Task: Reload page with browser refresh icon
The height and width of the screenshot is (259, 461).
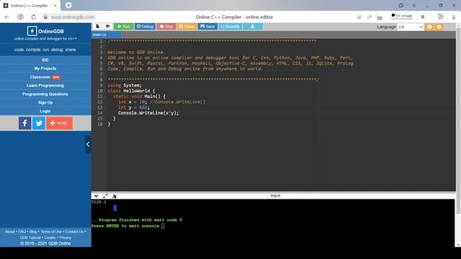Action: 34,17
